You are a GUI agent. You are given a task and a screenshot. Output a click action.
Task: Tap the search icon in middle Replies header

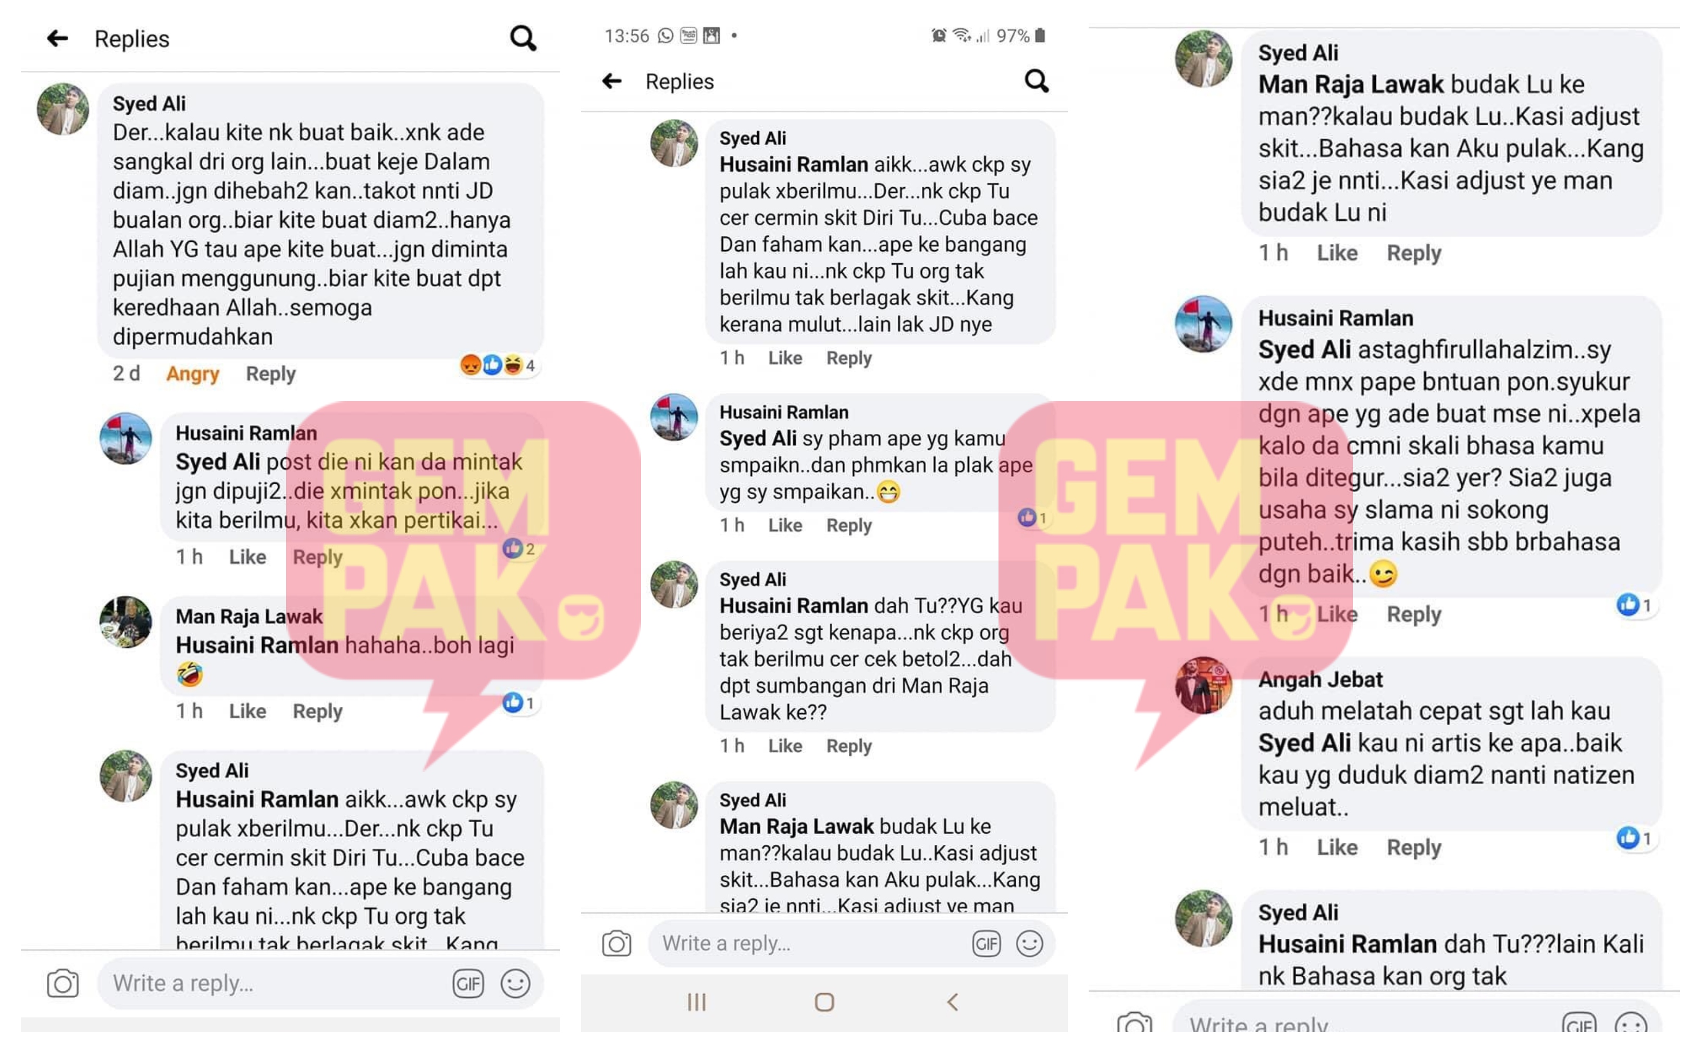coord(1036,81)
